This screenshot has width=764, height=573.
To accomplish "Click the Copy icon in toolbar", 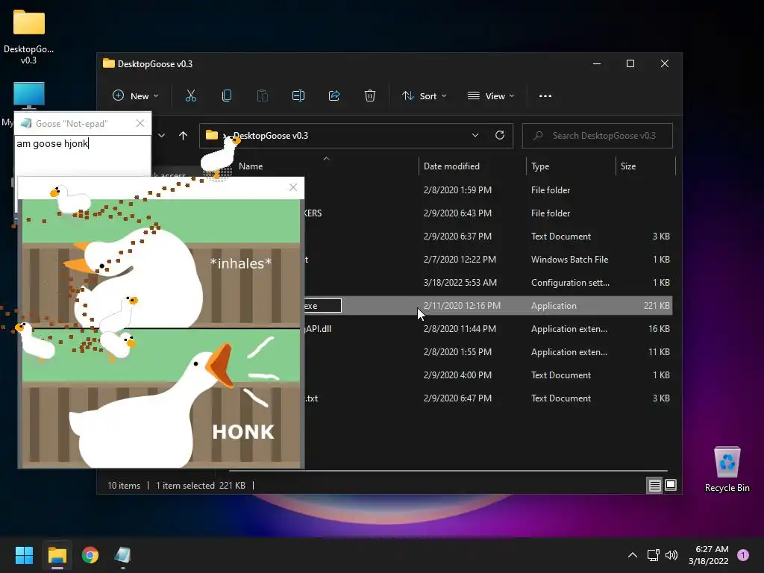I will [x=227, y=96].
